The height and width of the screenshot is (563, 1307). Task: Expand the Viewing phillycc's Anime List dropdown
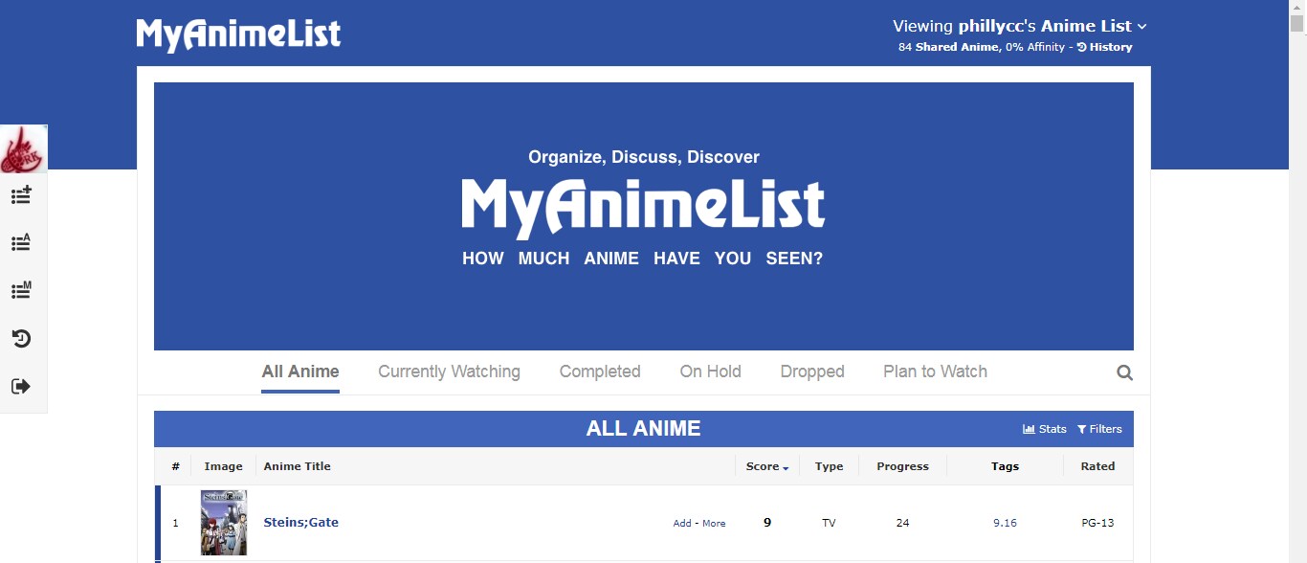click(x=1019, y=26)
